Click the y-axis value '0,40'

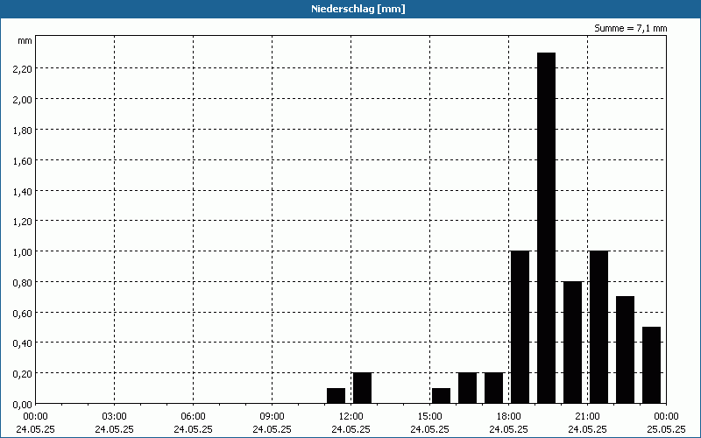(x=23, y=343)
